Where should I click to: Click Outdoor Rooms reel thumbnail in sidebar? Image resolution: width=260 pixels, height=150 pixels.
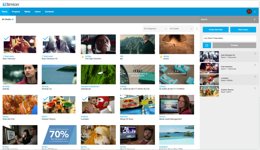pos(209,91)
